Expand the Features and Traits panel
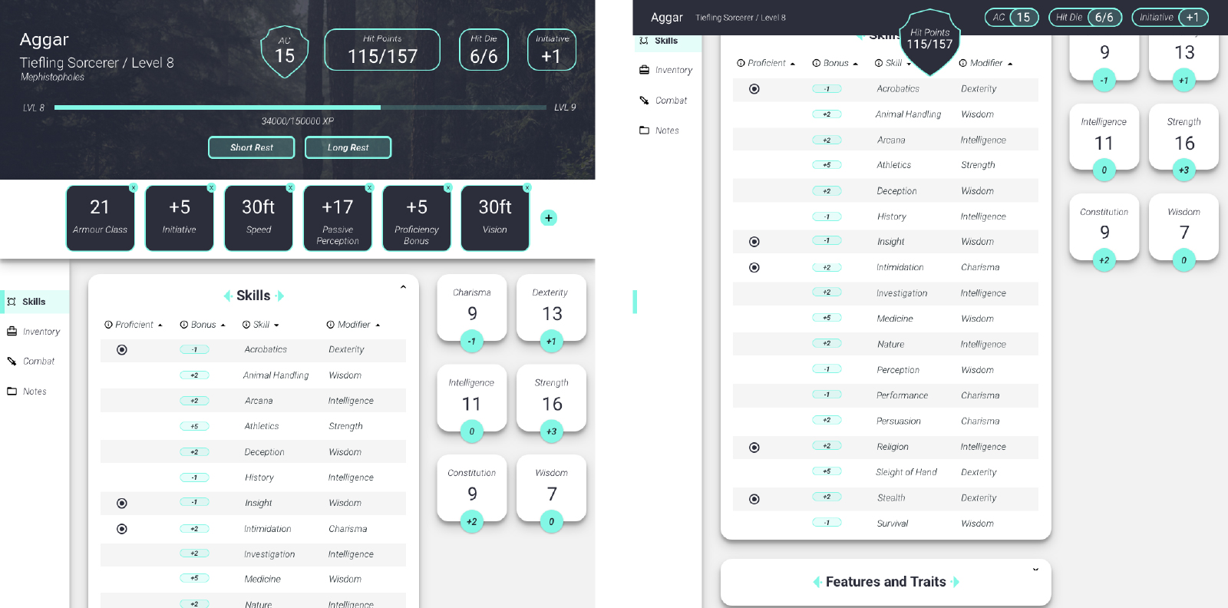 [x=1035, y=570]
